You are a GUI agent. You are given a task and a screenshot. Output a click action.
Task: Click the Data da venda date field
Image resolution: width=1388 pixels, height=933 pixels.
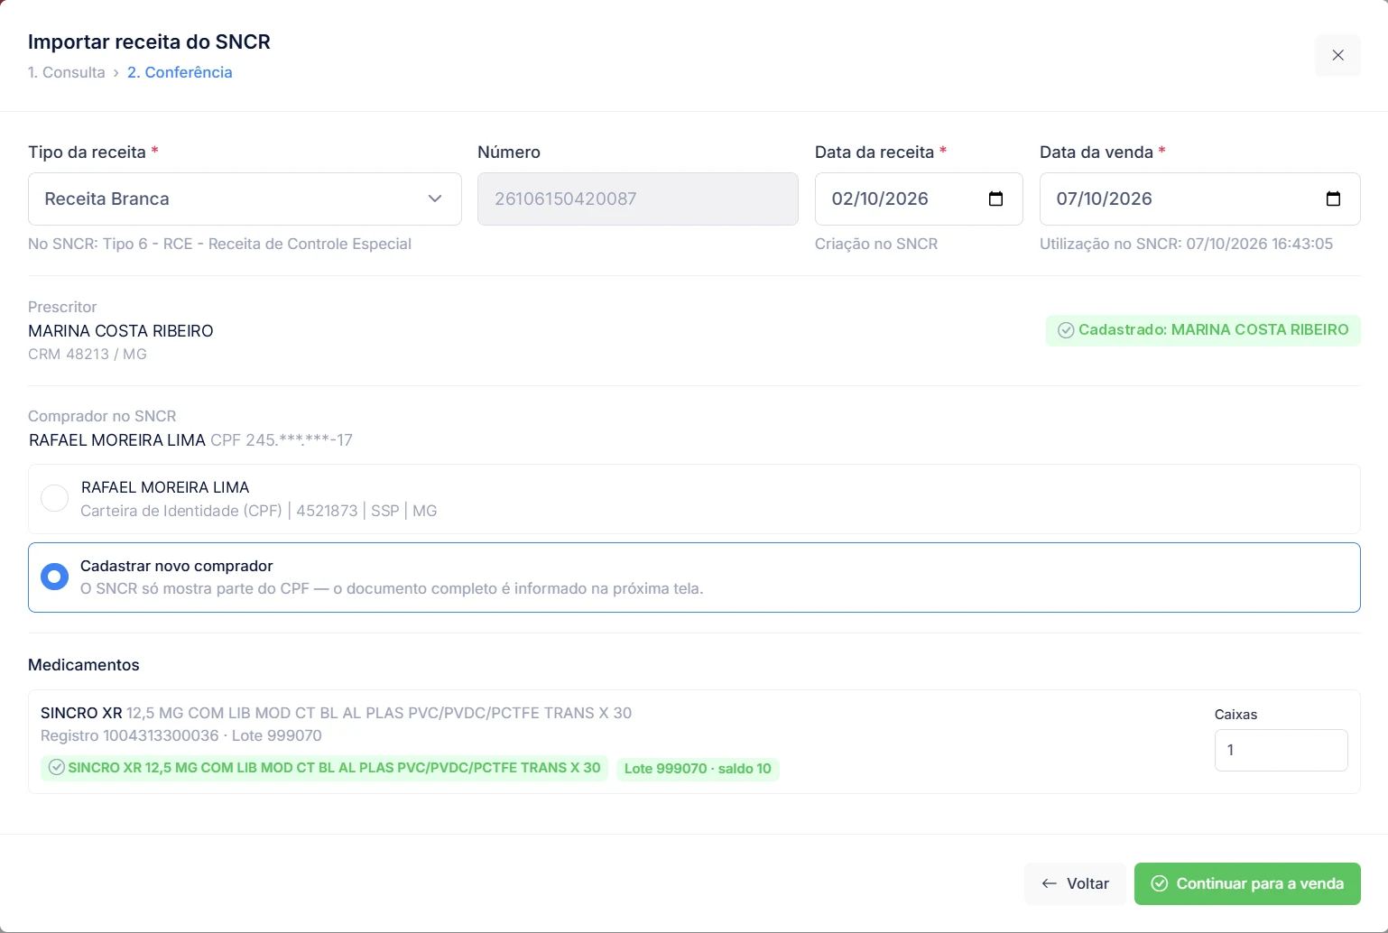[x=1199, y=199]
